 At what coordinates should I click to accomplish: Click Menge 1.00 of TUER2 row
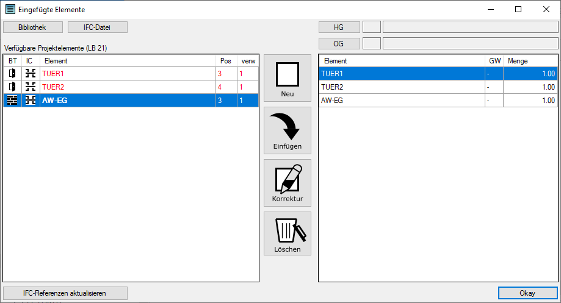(530, 87)
